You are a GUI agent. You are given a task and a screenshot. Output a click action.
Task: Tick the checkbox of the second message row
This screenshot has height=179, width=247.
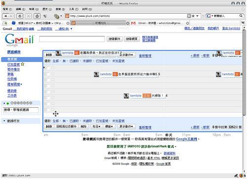[x=48, y=74]
